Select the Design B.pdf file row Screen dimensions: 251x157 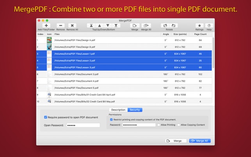(x=124, y=47)
